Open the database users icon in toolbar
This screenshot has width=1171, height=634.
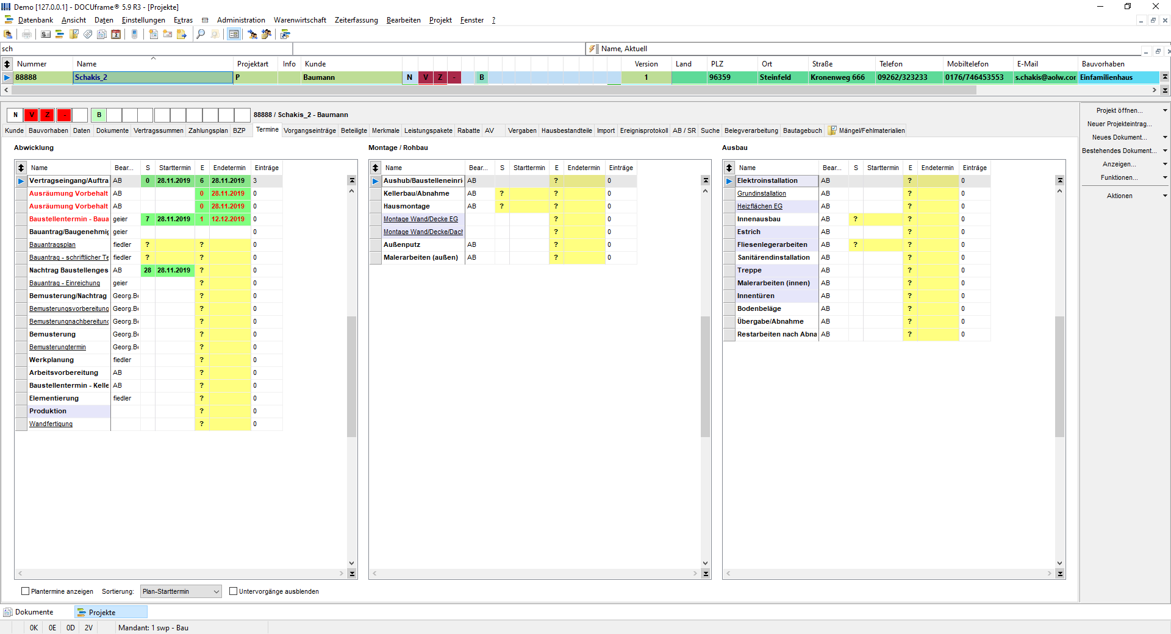(8, 34)
